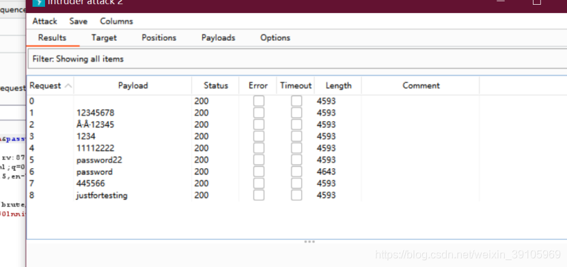Viewport: 567px width, 267px height.
Task: Select the payload 'password' result row
Action: point(94,172)
